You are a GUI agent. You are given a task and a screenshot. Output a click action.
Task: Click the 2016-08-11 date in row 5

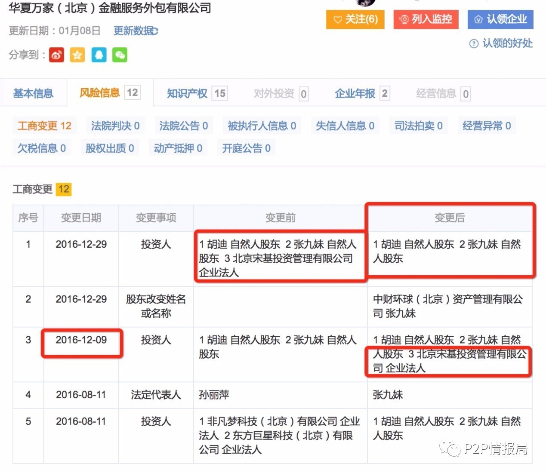tap(81, 421)
